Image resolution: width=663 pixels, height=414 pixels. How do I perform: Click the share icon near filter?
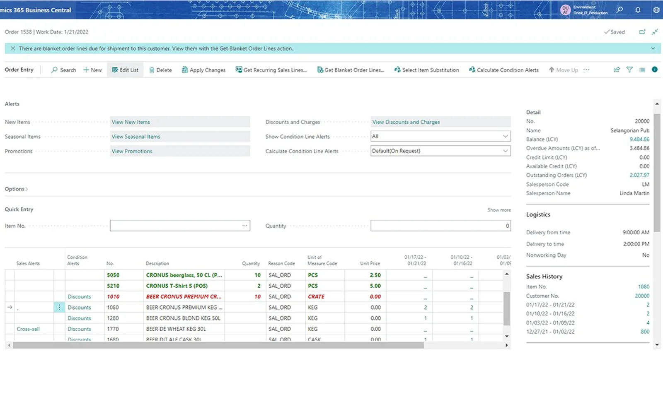point(617,70)
